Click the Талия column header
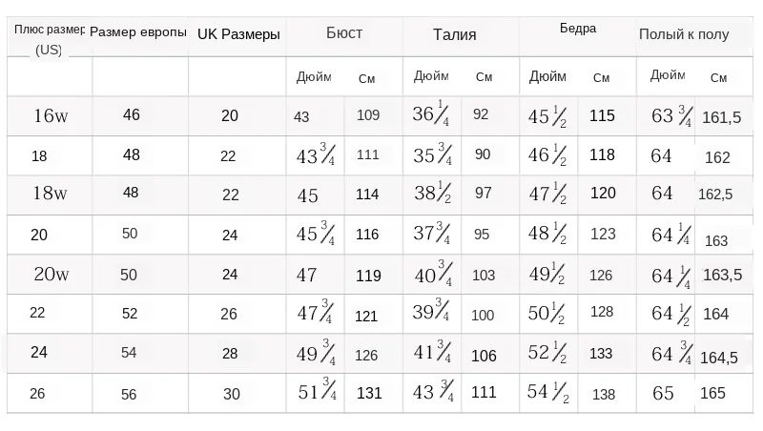 (x=454, y=35)
